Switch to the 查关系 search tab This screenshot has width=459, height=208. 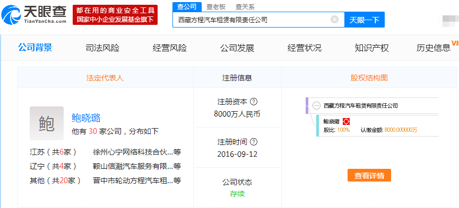(245, 6)
